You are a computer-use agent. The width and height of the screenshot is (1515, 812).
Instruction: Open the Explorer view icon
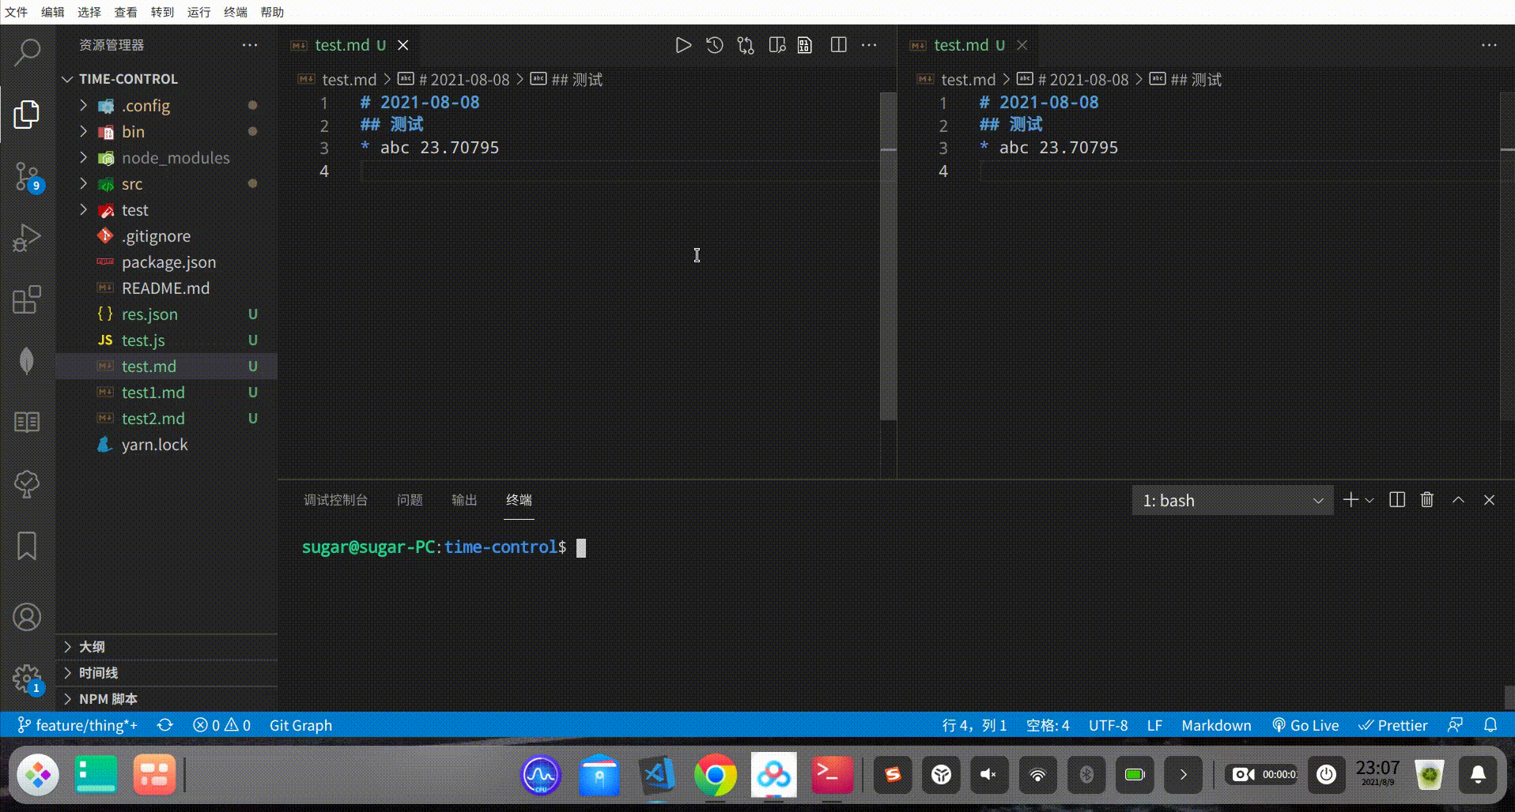27,115
